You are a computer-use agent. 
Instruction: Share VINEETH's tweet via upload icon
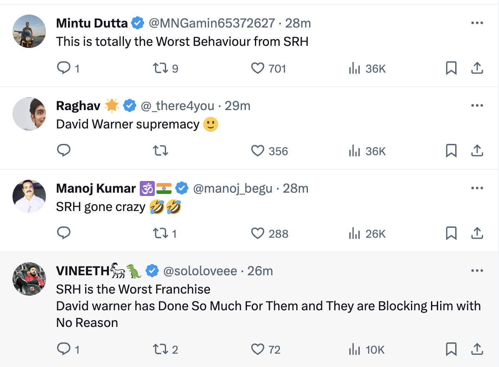pyautogui.click(x=477, y=349)
